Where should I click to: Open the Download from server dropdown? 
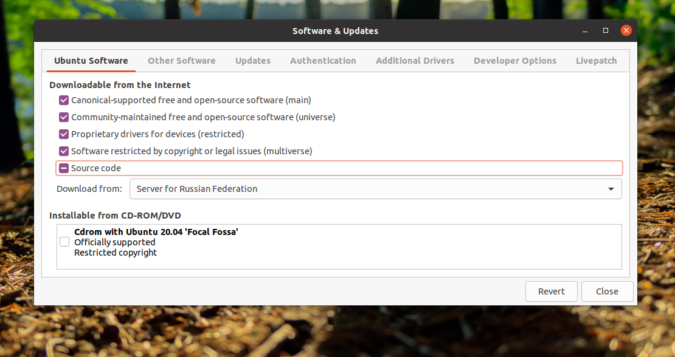click(375, 189)
